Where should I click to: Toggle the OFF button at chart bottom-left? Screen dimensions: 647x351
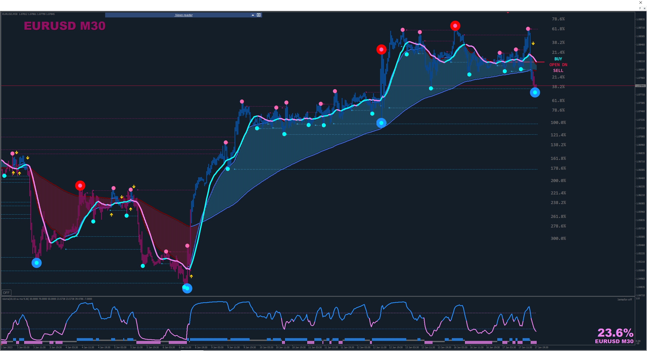[x=6, y=293]
